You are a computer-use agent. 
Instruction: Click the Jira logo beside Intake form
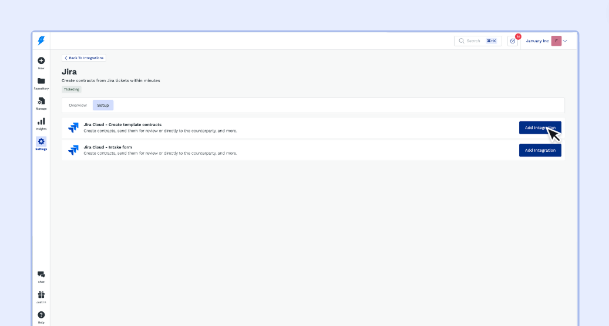(x=73, y=150)
